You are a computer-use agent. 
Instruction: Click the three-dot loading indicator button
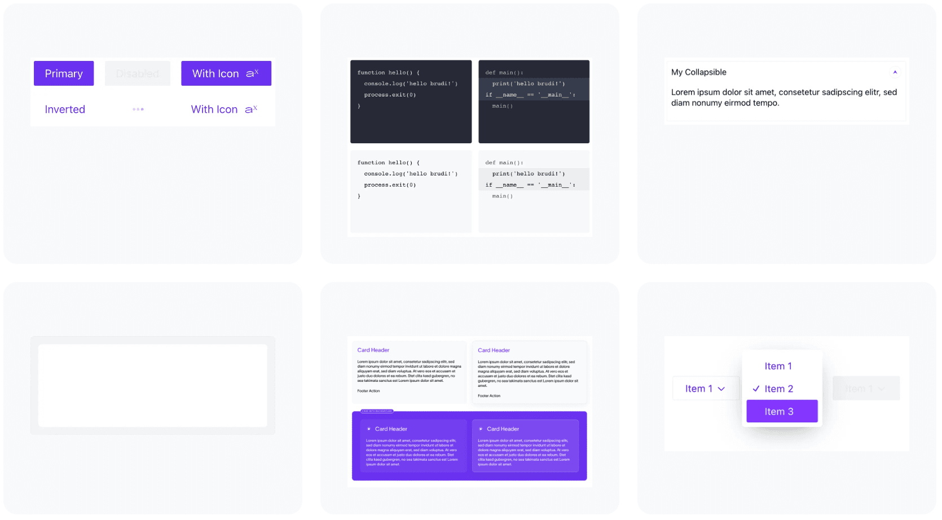pos(138,109)
